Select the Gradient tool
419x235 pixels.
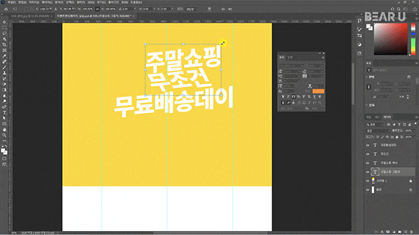[x=5, y=90]
